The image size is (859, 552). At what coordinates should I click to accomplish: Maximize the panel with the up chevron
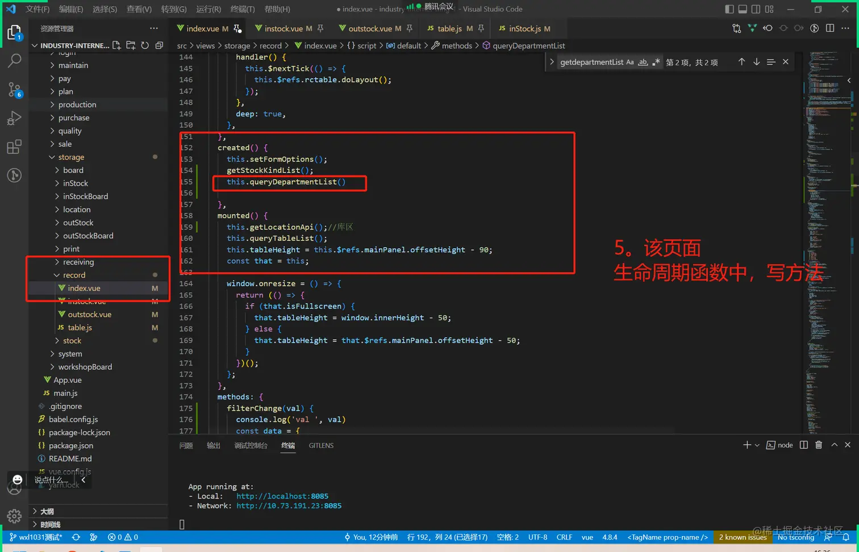[834, 445]
